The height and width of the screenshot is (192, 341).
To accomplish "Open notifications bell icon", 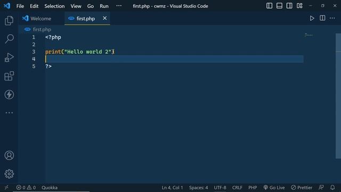I will point(332,187).
